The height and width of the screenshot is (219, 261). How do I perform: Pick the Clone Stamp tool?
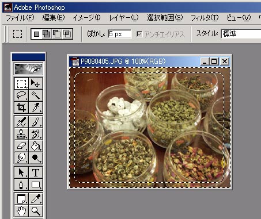point(21,134)
